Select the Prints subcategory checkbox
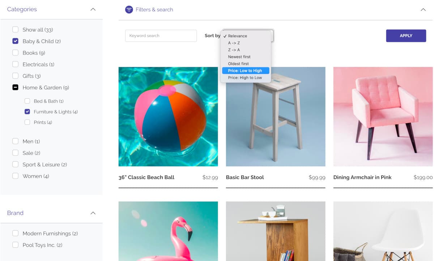The image size is (434, 261). point(27,122)
